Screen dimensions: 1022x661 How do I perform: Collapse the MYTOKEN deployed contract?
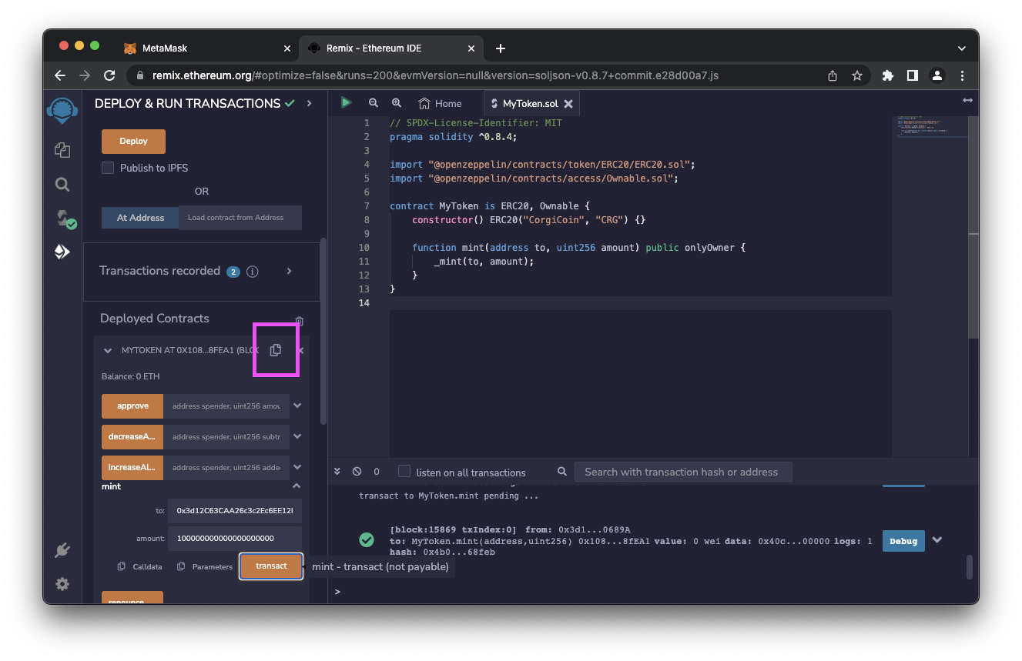(108, 351)
